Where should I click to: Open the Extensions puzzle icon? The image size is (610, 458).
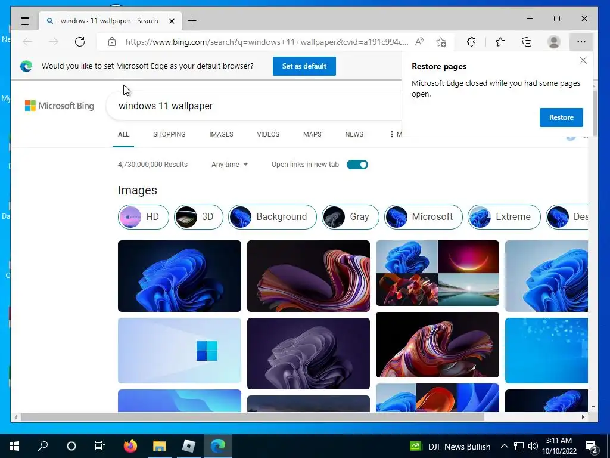point(471,42)
